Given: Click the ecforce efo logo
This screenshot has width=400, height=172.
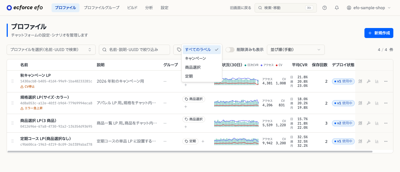Looking at the screenshot, I should [25, 8].
